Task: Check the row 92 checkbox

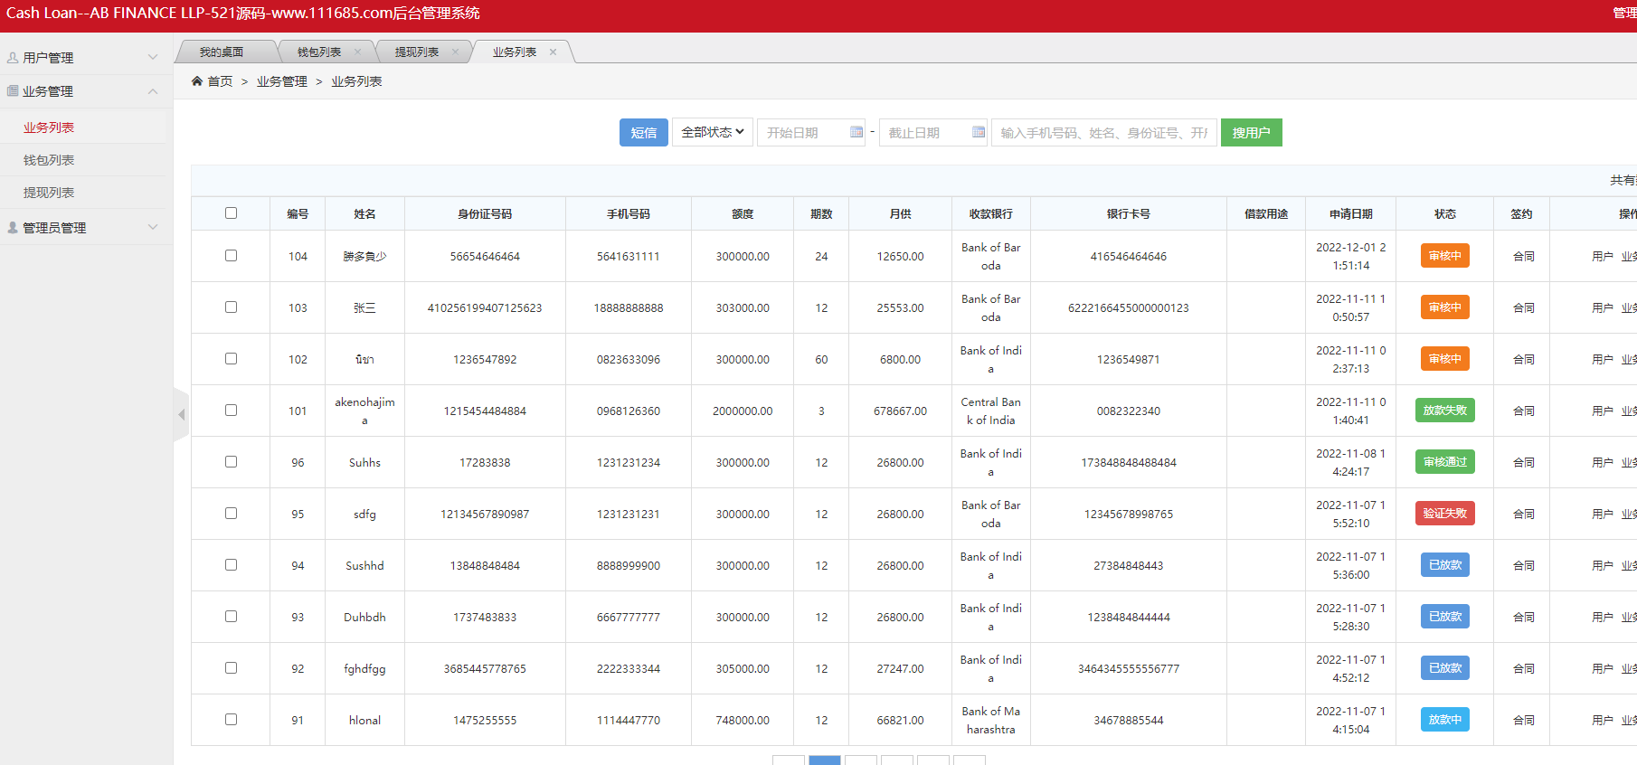Action: pyautogui.click(x=232, y=668)
